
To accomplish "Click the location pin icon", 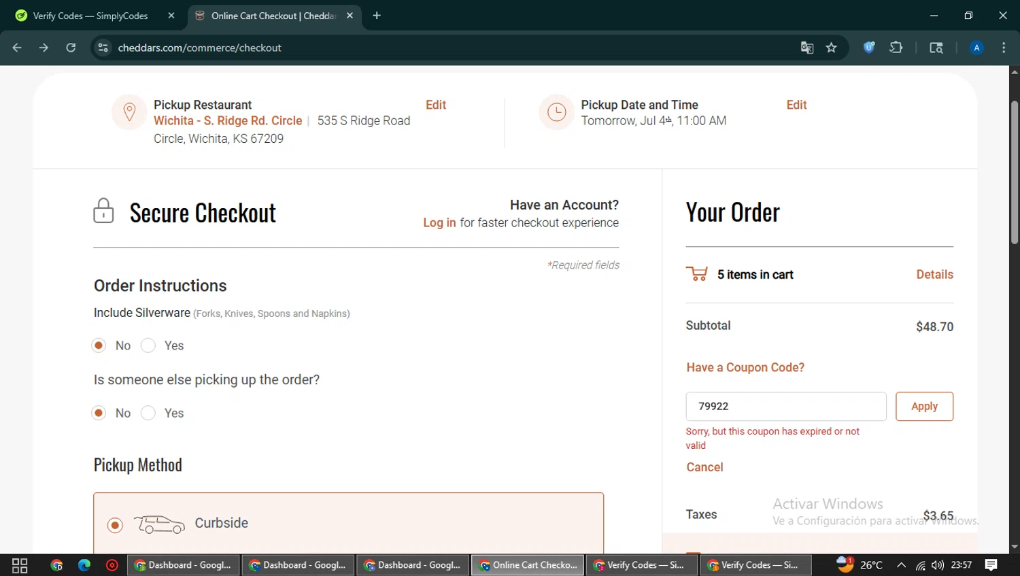I will point(129,112).
